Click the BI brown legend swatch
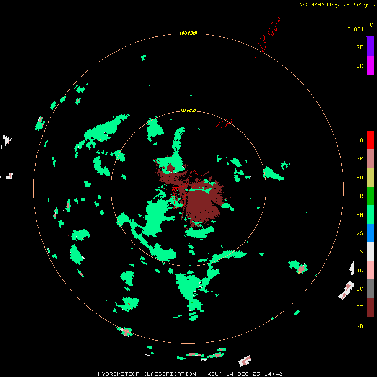The width and height of the screenshot is (377, 377). pos(370,307)
